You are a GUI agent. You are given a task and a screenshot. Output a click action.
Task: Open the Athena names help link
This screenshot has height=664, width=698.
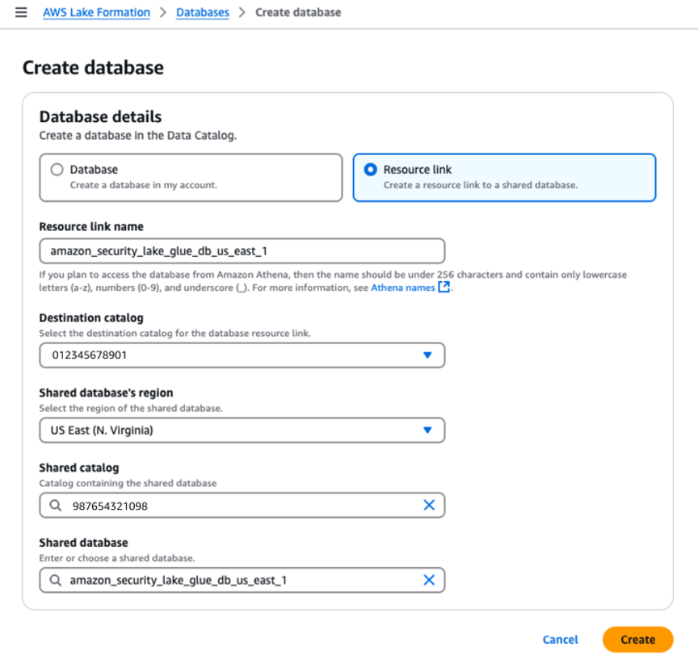403,288
